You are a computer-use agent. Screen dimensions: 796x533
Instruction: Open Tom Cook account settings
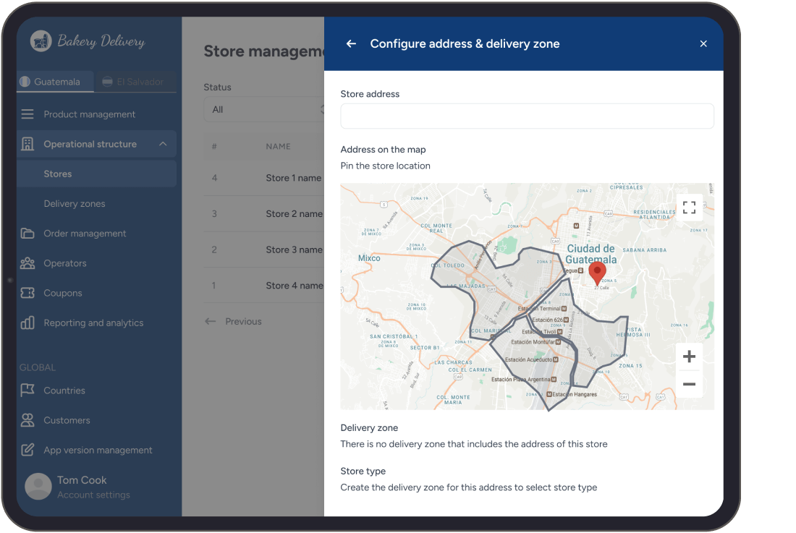click(82, 487)
